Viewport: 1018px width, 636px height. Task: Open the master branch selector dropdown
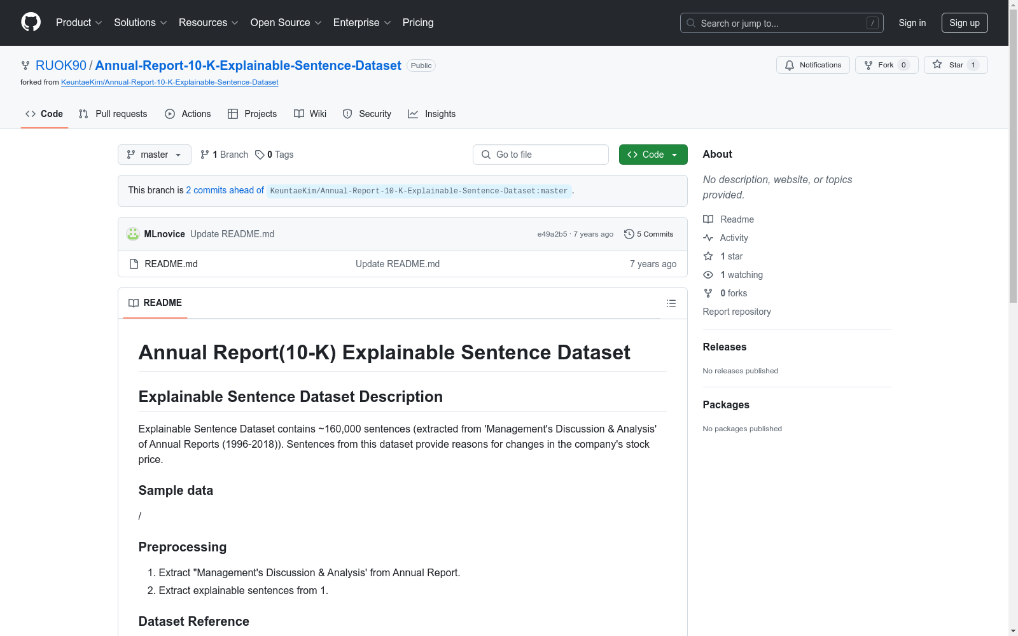click(x=155, y=155)
